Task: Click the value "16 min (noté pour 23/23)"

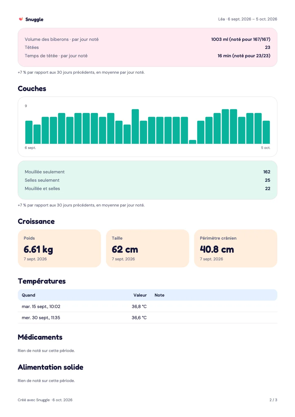Action: 244,56
